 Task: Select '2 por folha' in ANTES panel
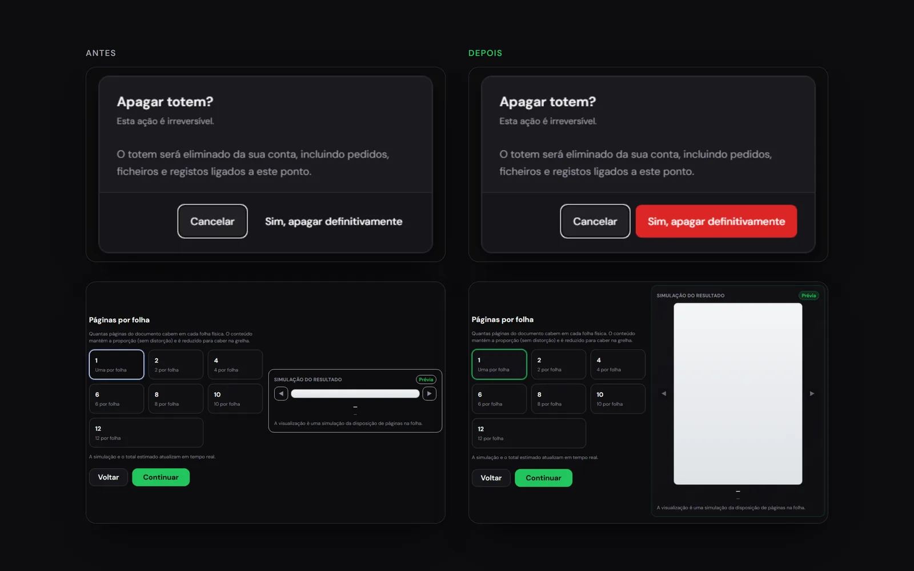coord(176,364)
